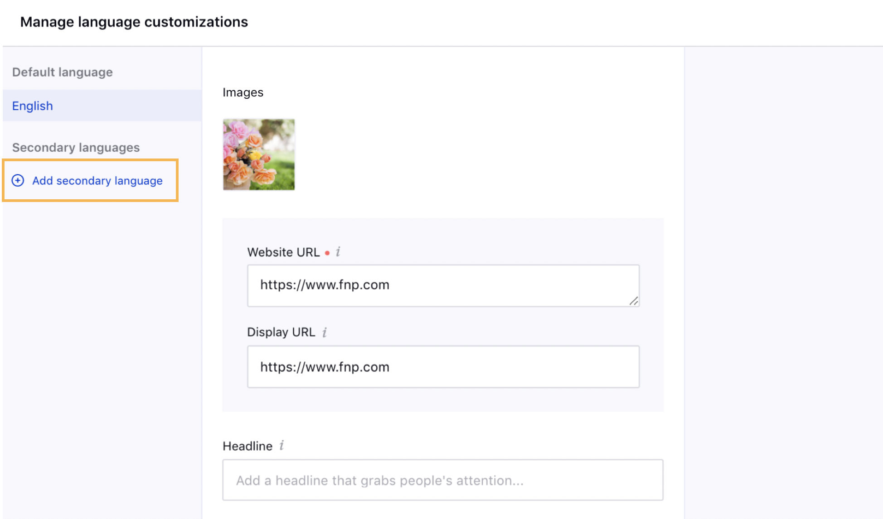Screen dimensions: 883x519
Task: Click the info icon next to Website URL
Action: tap(338, 252)
